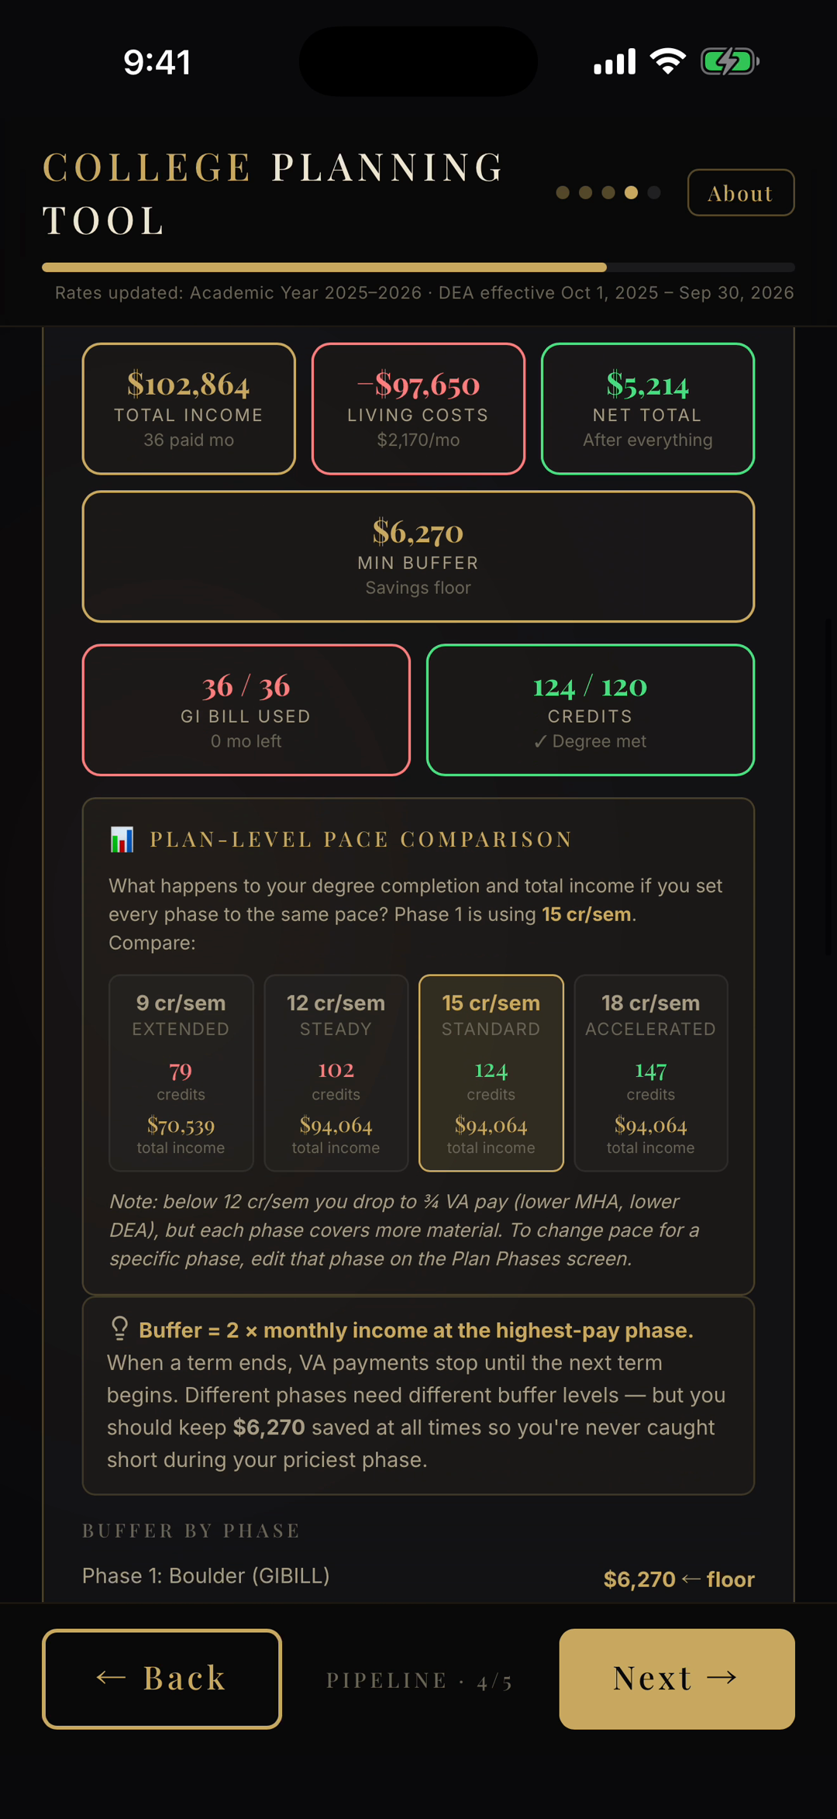This screenshot has width=837, height=1819.
Task: Tap the cellular signal bars icon
Action: point(615,61)
